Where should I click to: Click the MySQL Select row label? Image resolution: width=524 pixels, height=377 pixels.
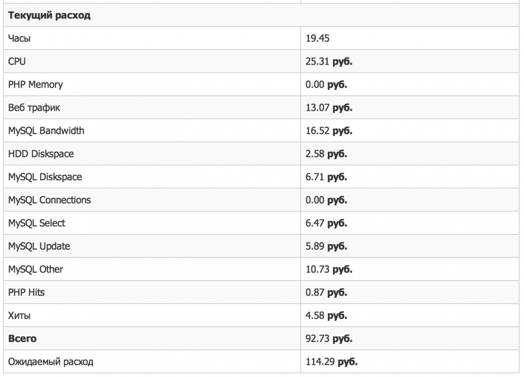[37, 223]
